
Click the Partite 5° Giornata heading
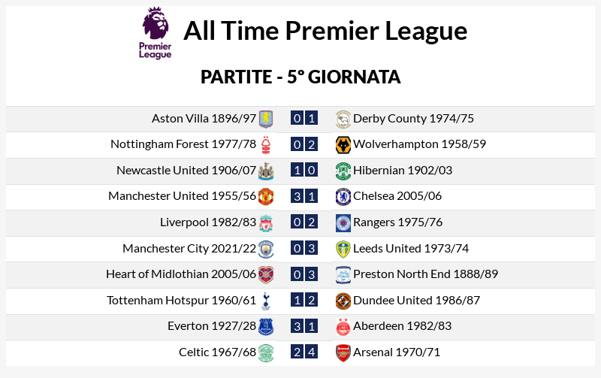[300, 77]
